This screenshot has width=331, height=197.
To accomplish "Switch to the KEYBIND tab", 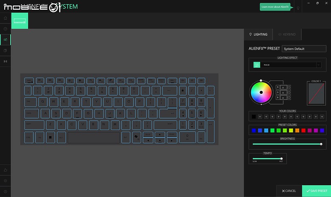I will pyautogui.click(x=287, y=34).
